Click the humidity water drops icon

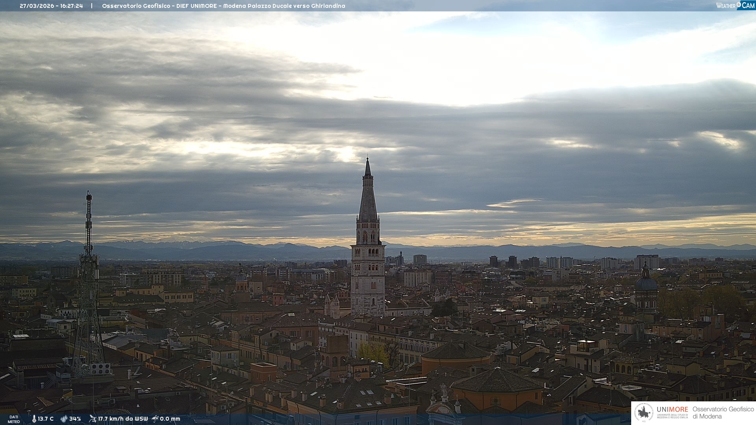[x=64, y=419]
